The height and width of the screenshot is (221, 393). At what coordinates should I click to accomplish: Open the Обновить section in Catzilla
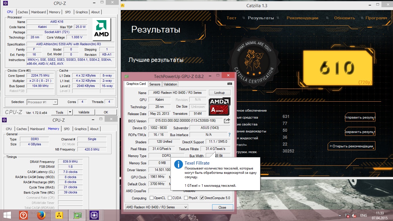point(344,18)
